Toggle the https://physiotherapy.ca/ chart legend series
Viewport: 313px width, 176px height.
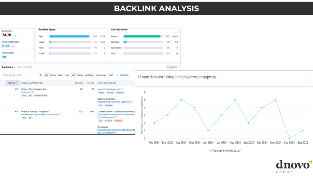tap(224, 151)
